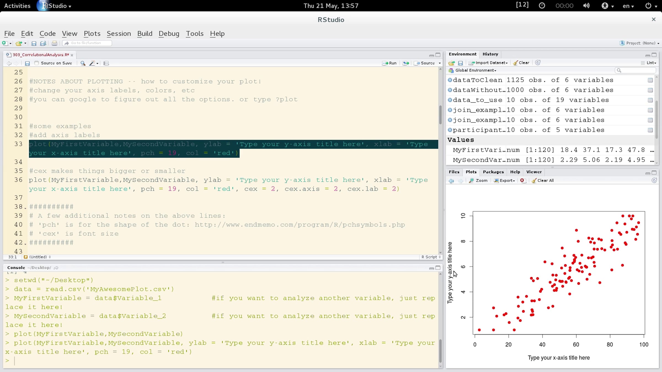Screen dimensions: 662x372
Task: Open the system volume control
Action: point(586,6)
